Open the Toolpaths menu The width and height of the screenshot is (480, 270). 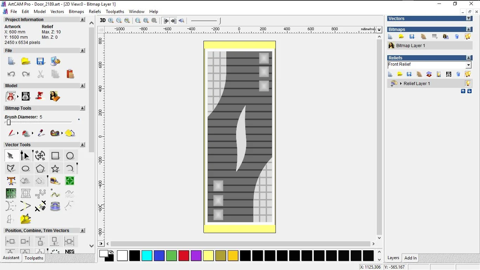pyautogui.click(x=115, y=12)
